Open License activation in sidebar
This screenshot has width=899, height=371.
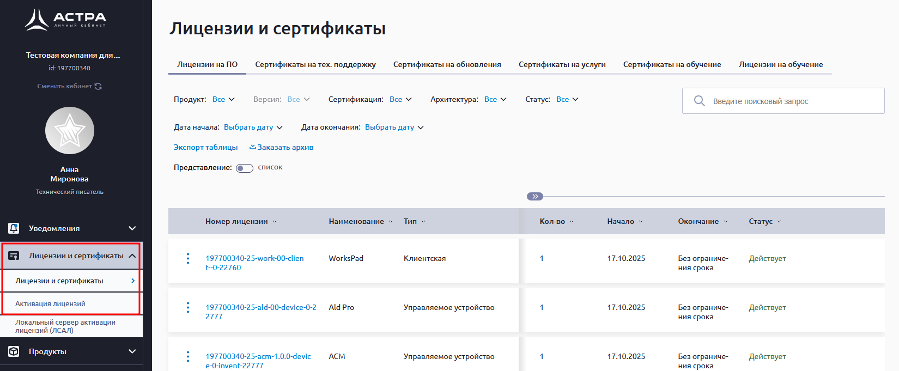pos(50,303)
